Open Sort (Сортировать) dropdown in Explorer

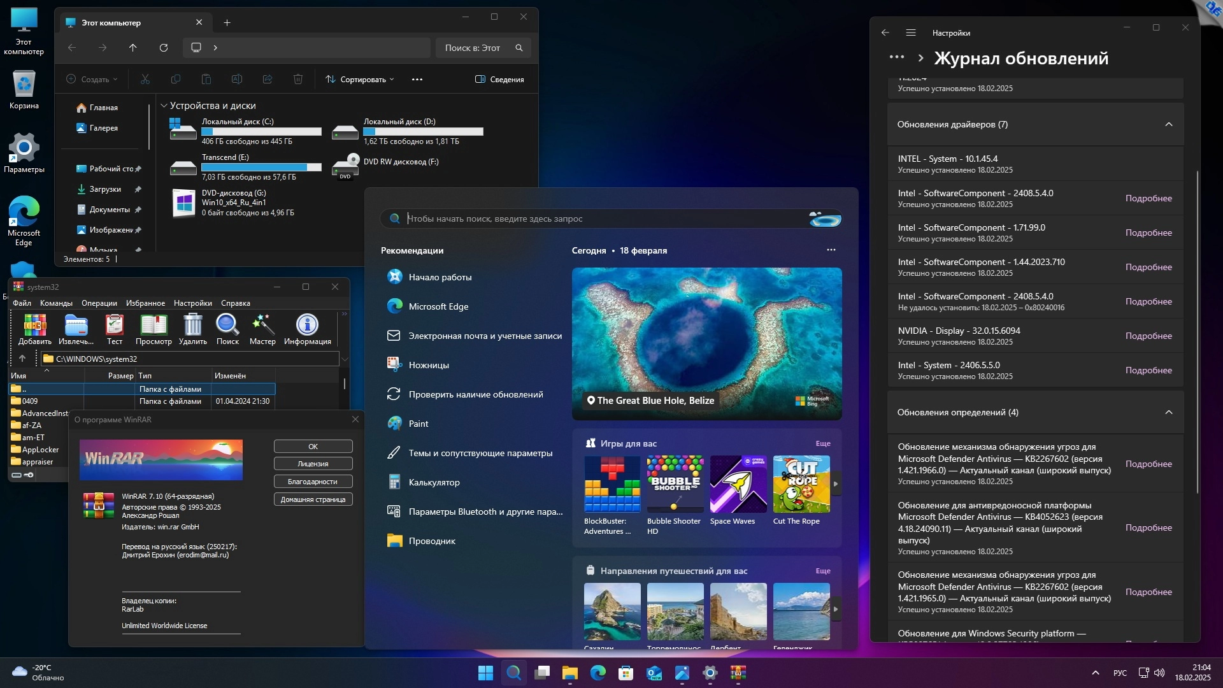[x=360, y=80]
